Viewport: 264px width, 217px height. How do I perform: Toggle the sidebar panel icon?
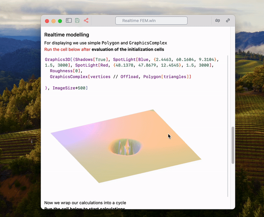[x=69, y=20]
